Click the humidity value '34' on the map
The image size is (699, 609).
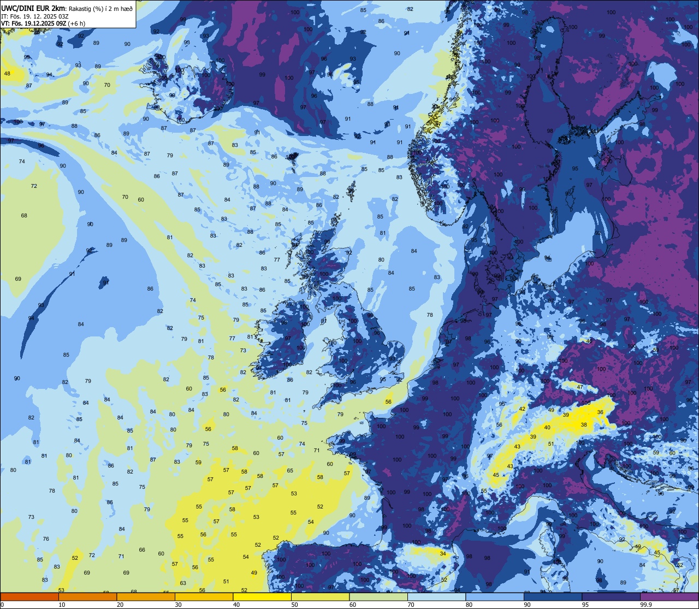pyautogui.click(x=443, y=554)
